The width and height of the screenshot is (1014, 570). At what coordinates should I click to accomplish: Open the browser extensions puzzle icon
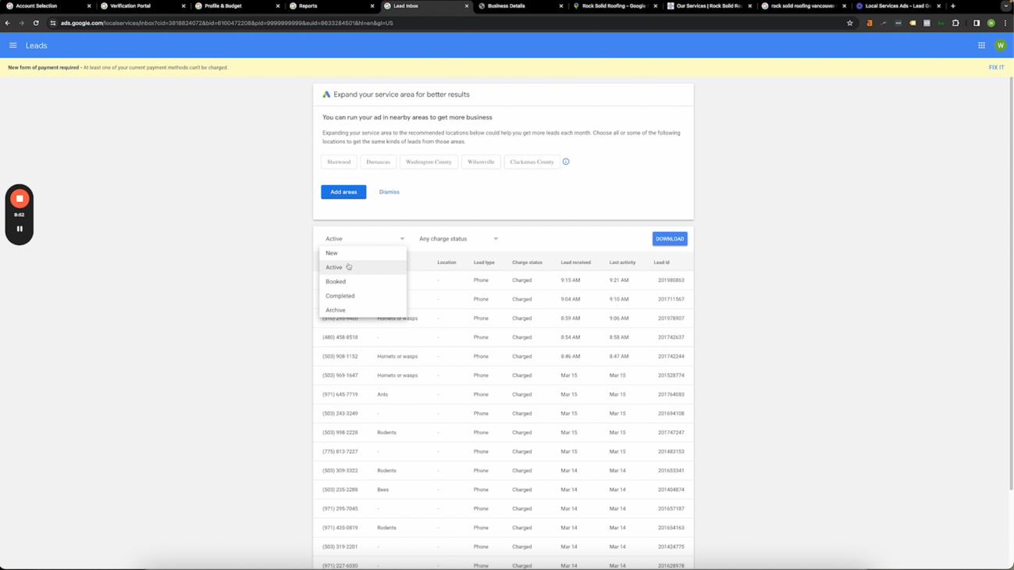pyautogui.click(x=955, y=23)
